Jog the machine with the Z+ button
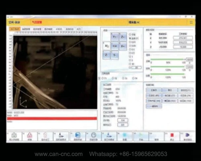This screenshot has width=201, height=161. click(123, 37)
